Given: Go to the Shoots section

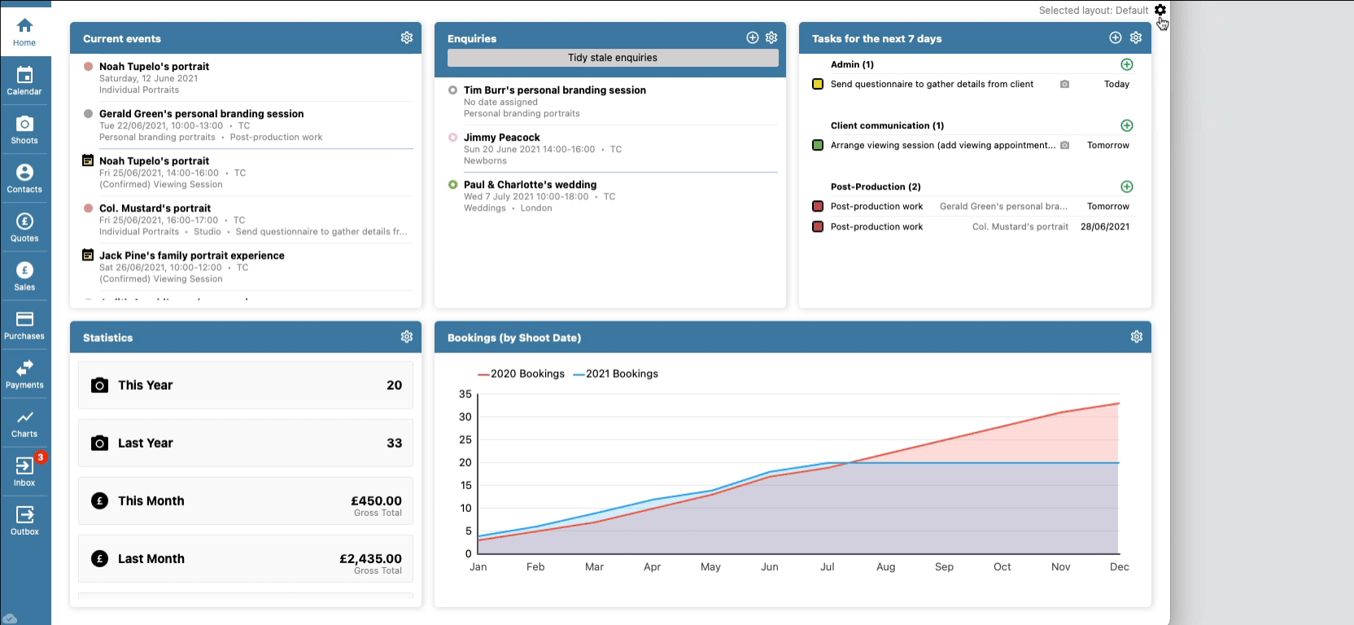Looking at the screenshot, I should (24, 129).
